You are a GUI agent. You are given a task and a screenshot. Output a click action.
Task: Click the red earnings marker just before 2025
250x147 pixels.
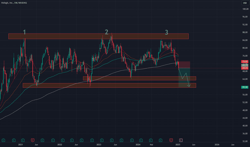click(x=171, y=140)
